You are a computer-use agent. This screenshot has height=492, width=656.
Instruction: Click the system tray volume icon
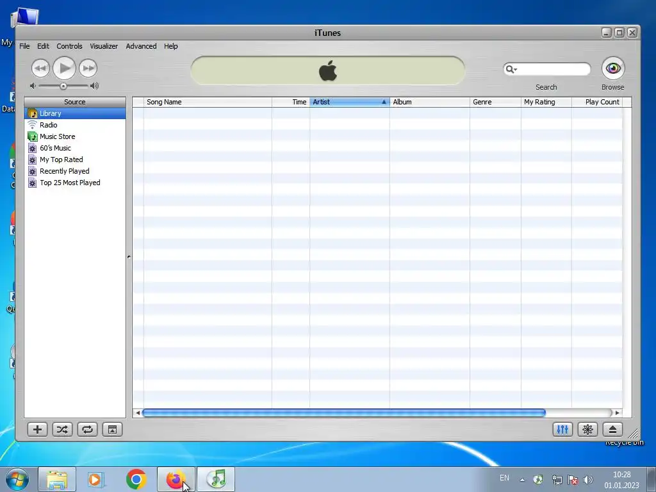tap(588, 480)
